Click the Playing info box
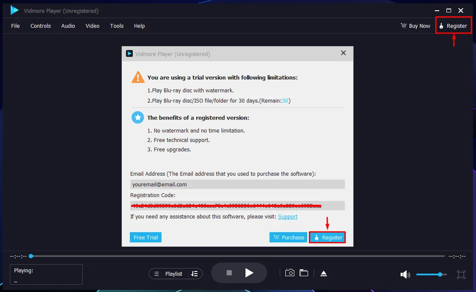This screenshot has width=476, height=292. coord(46,274)
